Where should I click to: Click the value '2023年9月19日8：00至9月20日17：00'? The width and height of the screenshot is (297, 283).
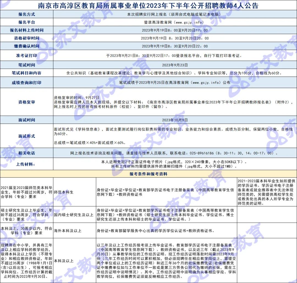point(175,30)
